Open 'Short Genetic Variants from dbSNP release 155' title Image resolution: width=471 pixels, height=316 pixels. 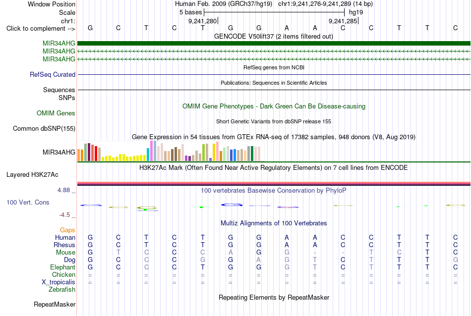[x=274, y=121]
